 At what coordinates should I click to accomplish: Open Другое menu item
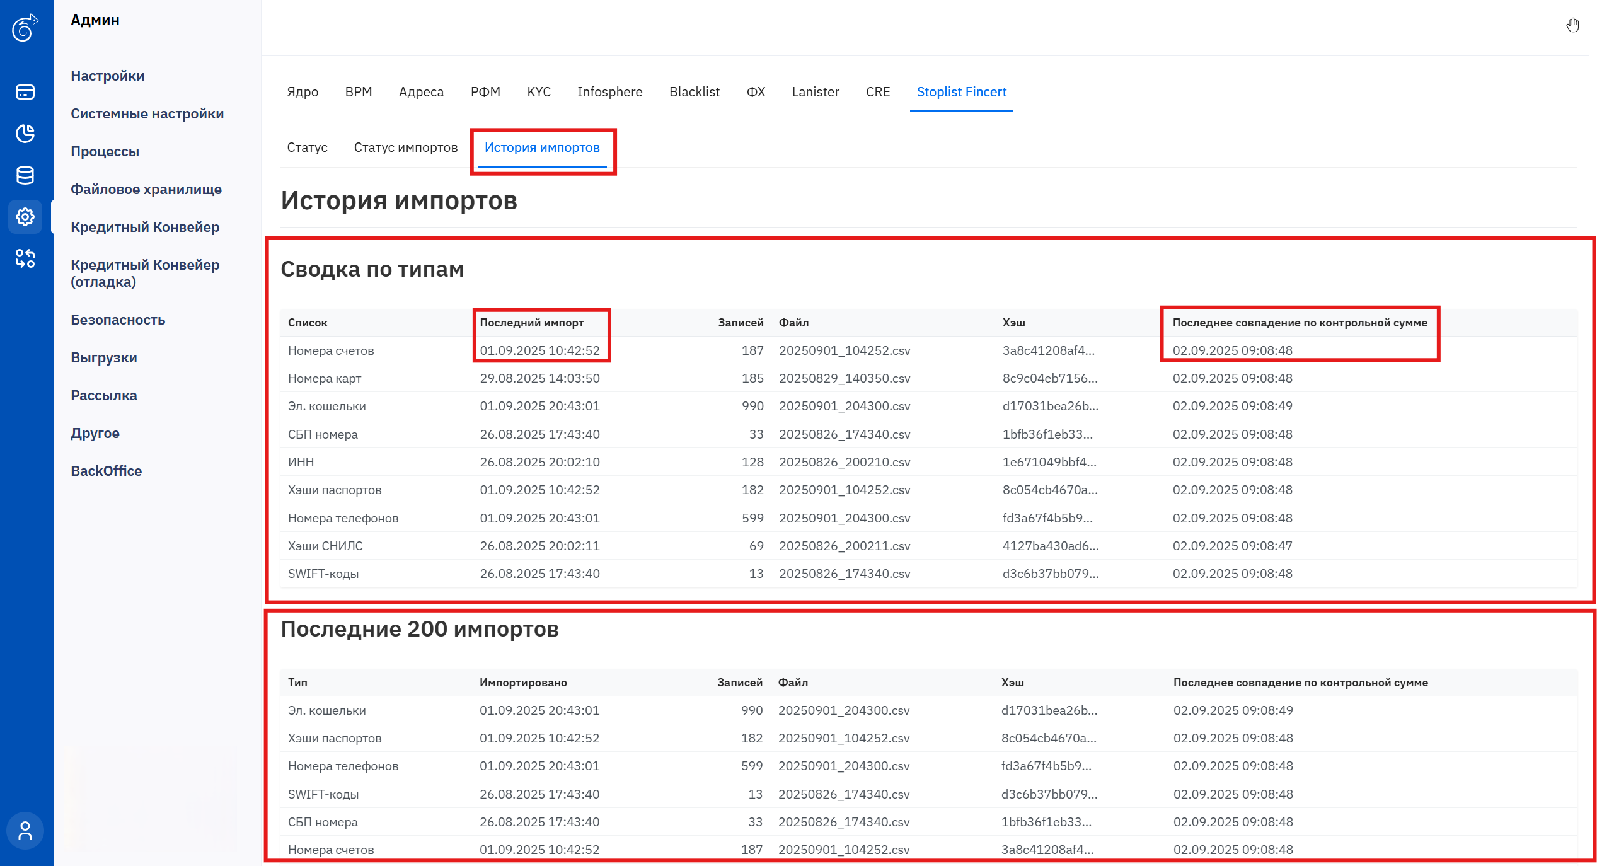coord(95,433)
